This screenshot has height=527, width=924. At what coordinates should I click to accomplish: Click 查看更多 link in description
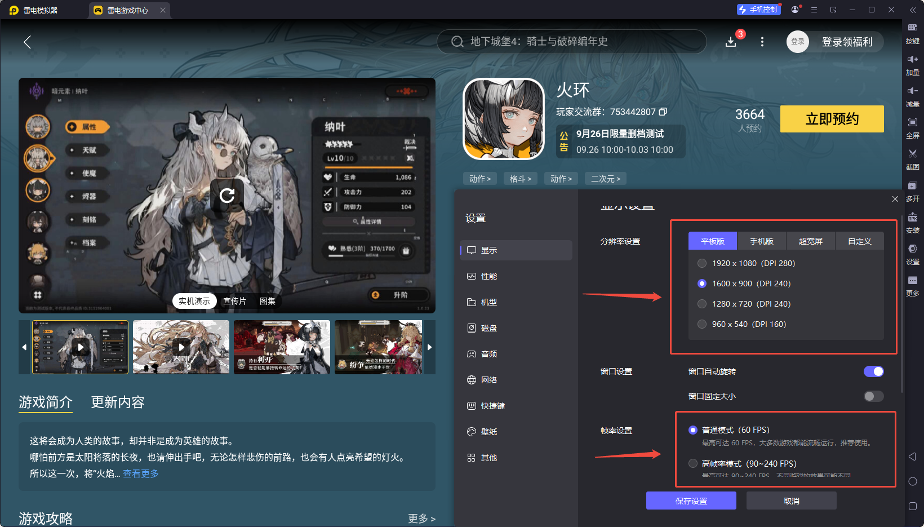[x=141, y=473]
